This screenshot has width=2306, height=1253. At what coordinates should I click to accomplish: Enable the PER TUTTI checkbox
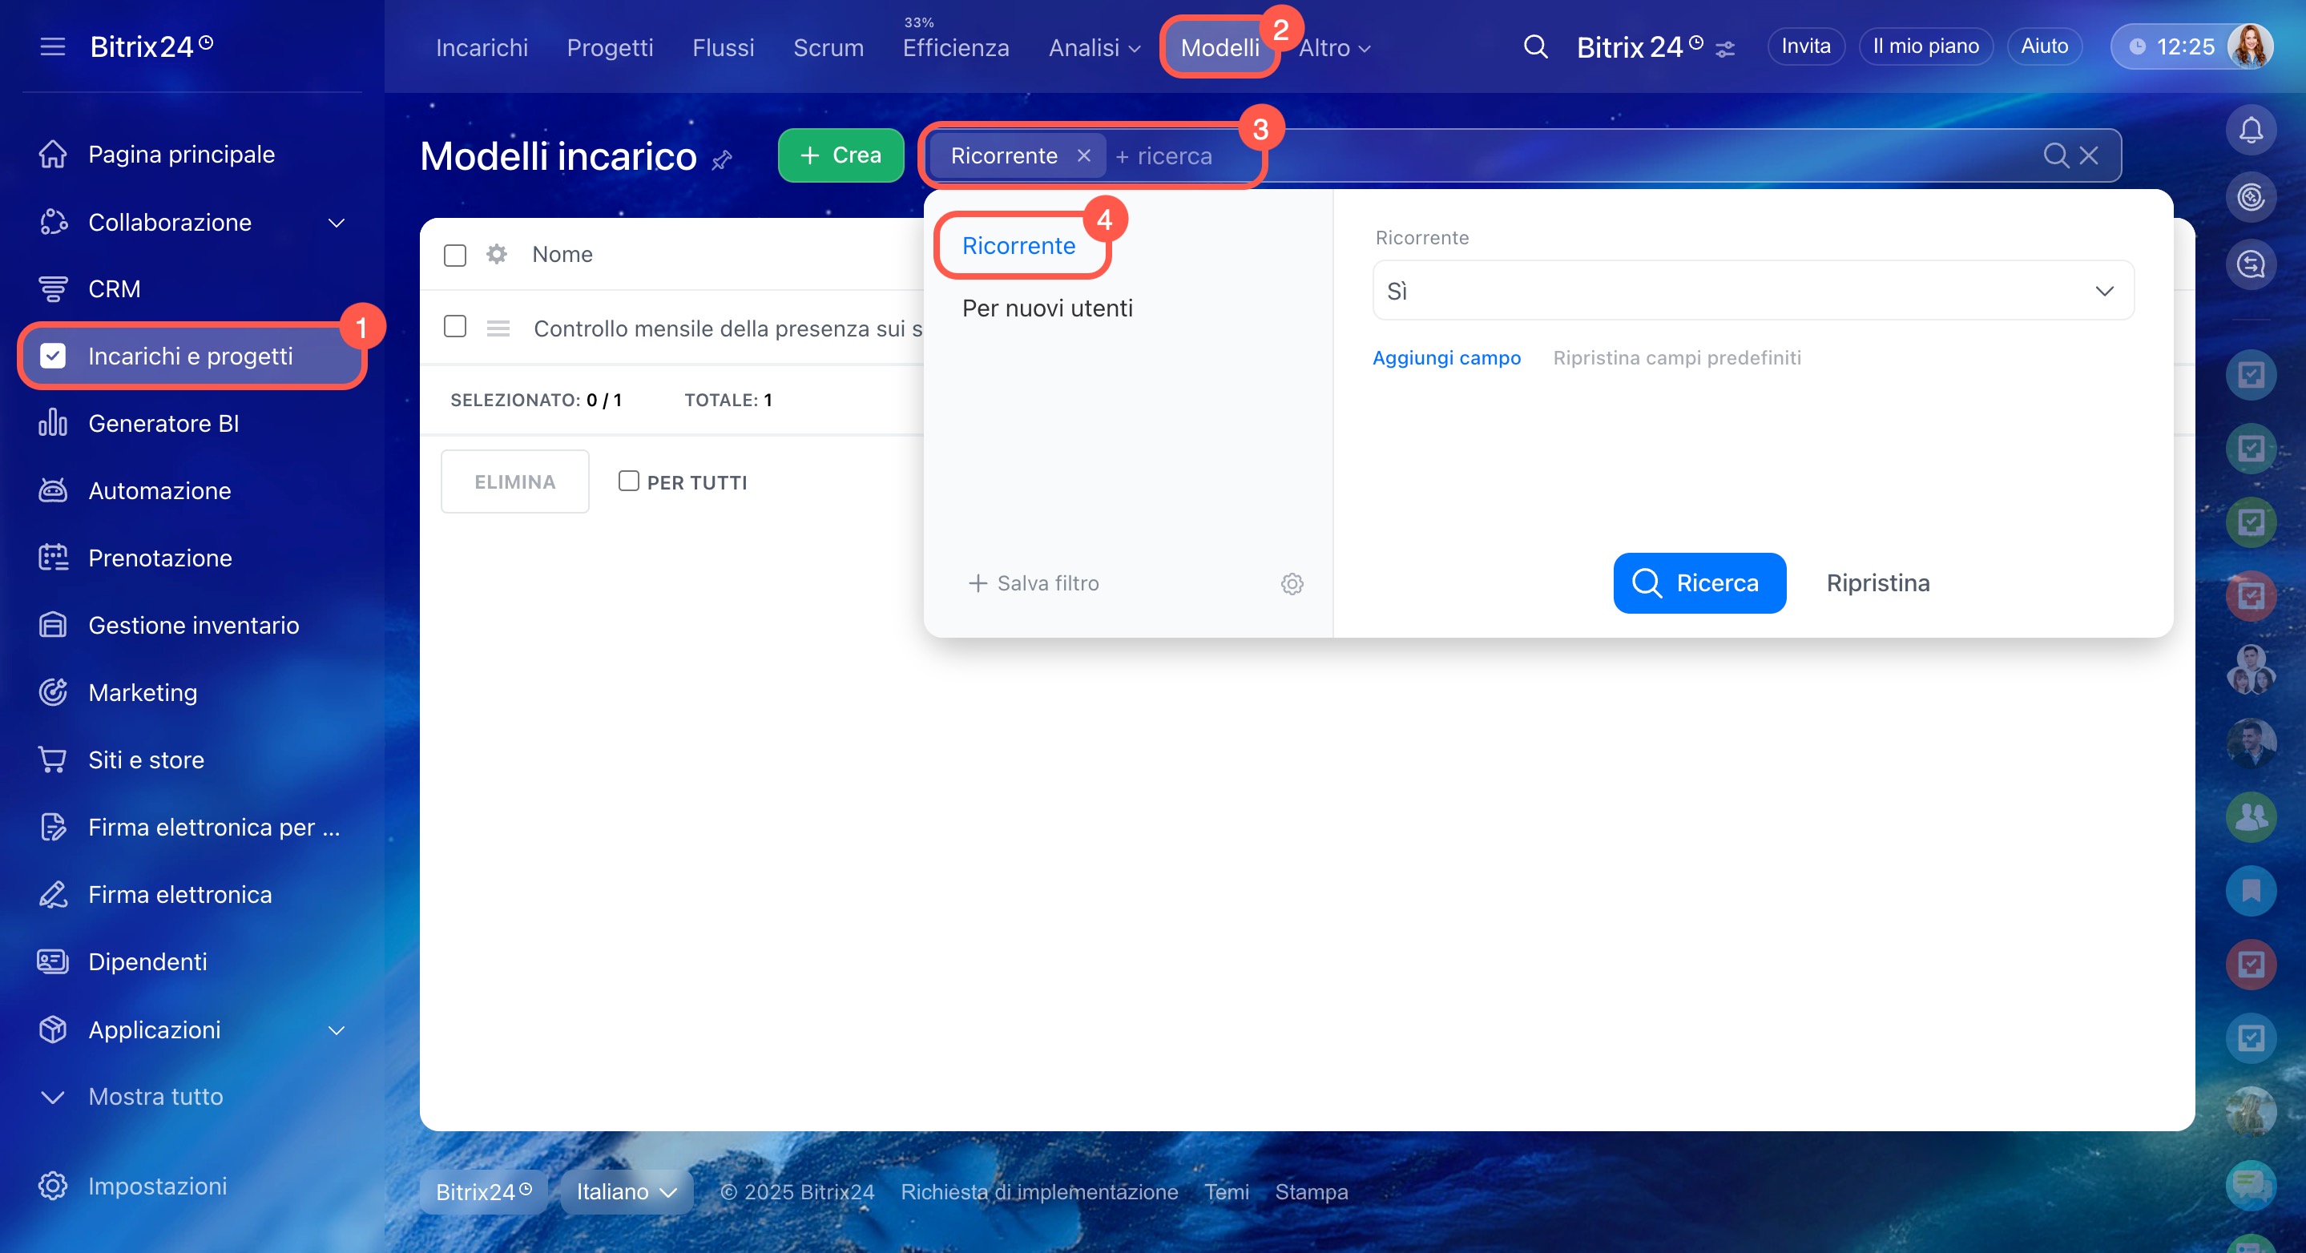[x=628, y=481]
